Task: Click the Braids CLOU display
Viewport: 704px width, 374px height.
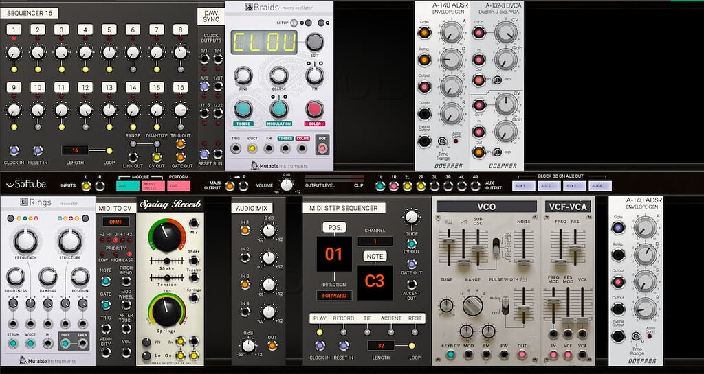Action: click(x=264, y=43)
